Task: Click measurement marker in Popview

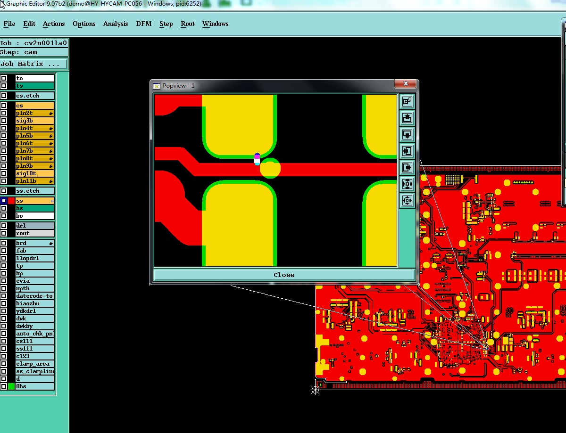Action: click(257, 159)
